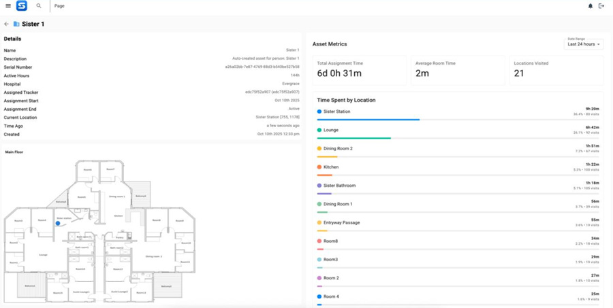Open the Date Range dropdown
The width and height of the screenshot is (613, 308).
point(584,44)
